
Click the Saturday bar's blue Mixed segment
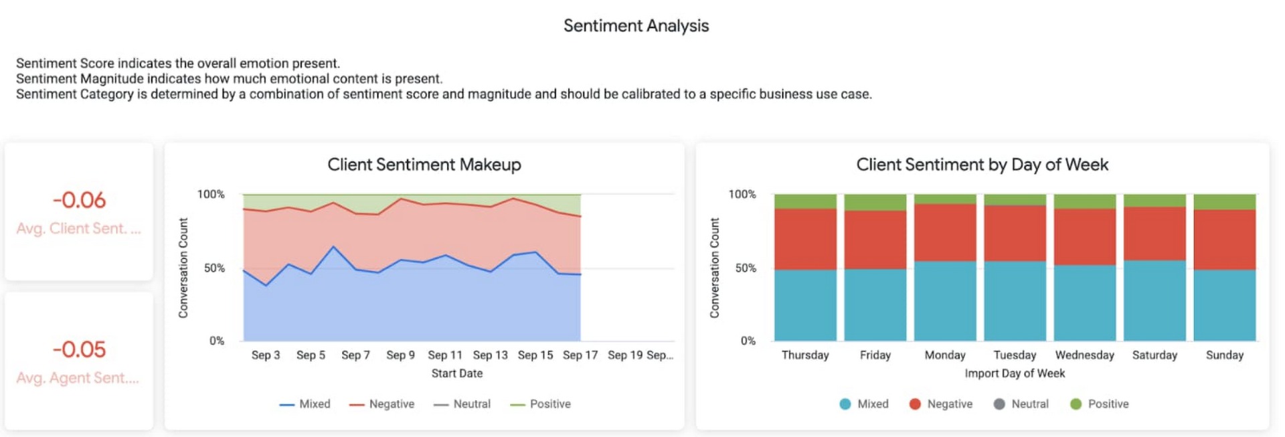pos(1154,300)
